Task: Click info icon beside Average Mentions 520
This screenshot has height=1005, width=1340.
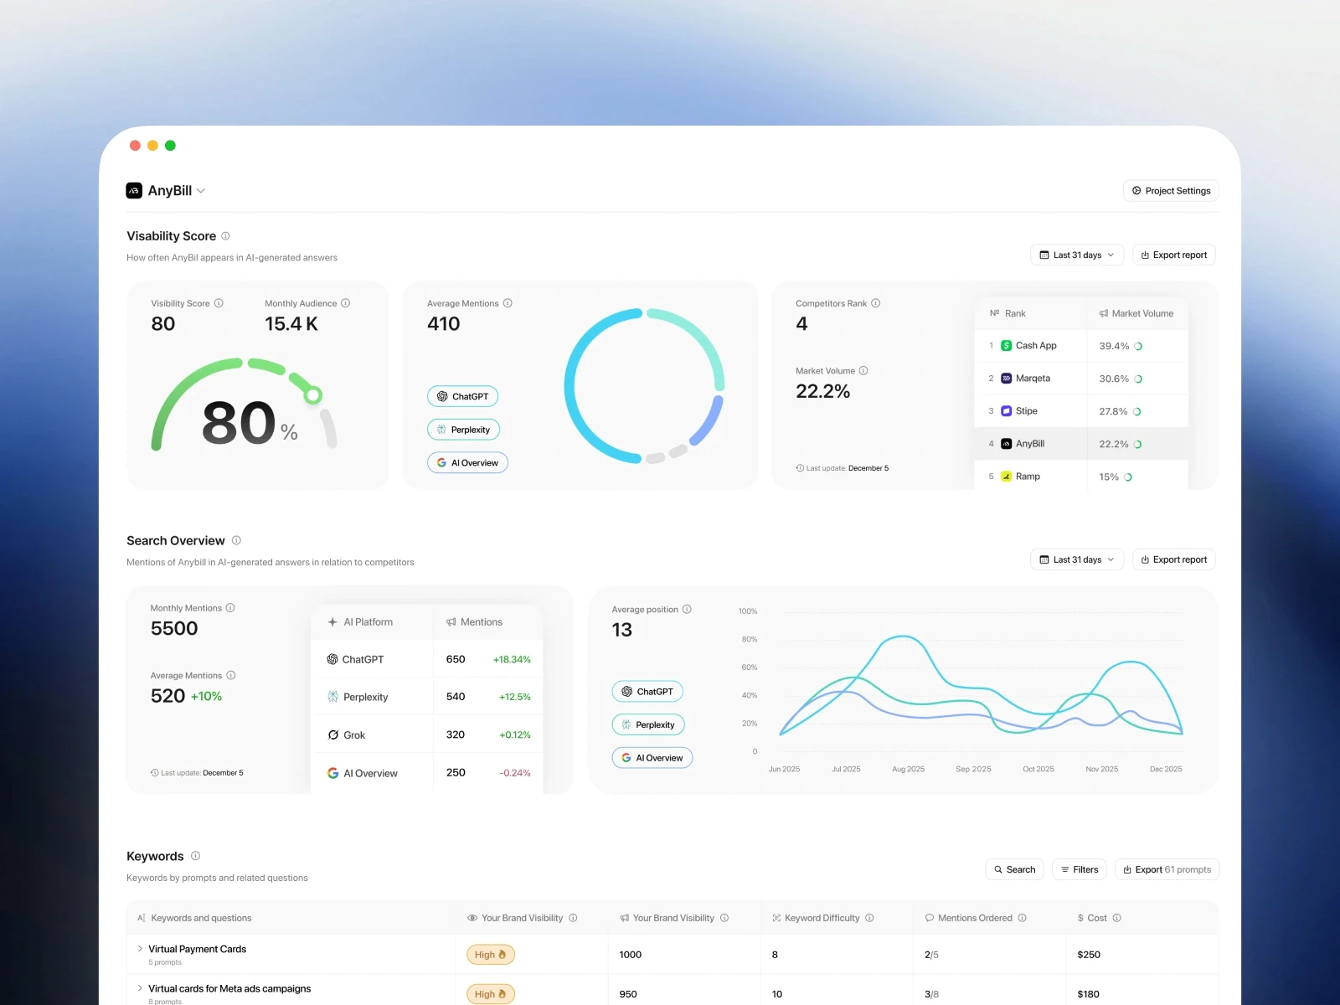Action: tap(231, 675)
